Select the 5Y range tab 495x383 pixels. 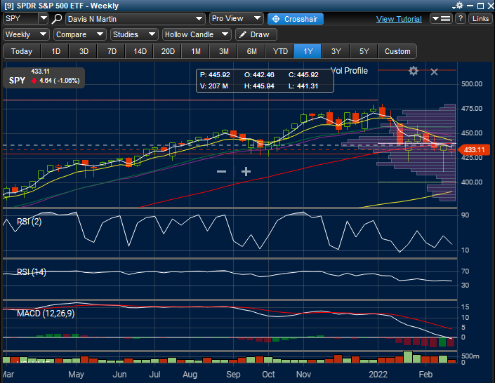(364, 51)
